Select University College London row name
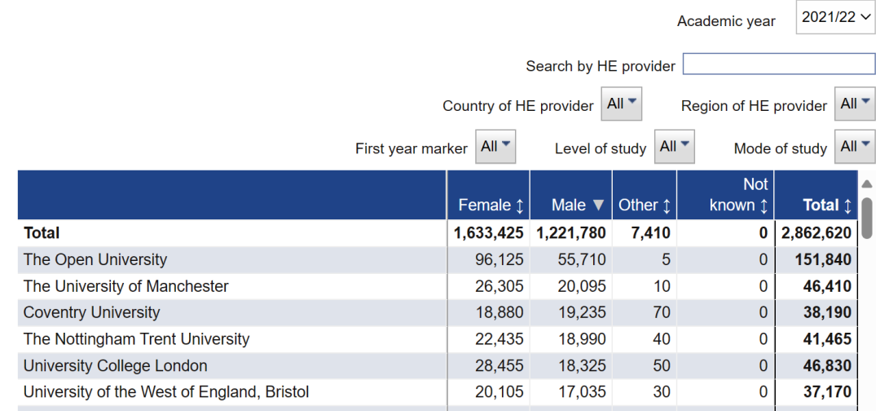Screen dimensions: 880x411 coord(115,366)
